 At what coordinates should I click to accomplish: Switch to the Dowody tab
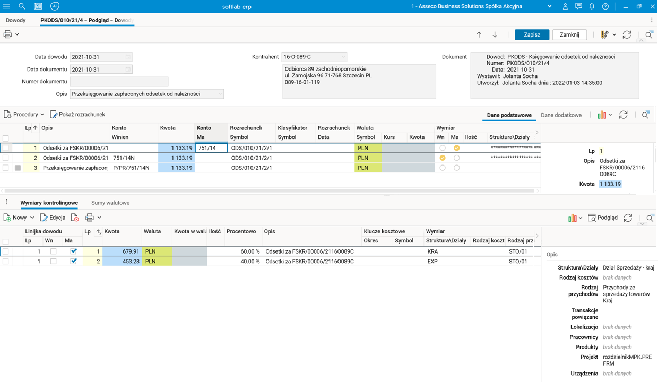16,20
